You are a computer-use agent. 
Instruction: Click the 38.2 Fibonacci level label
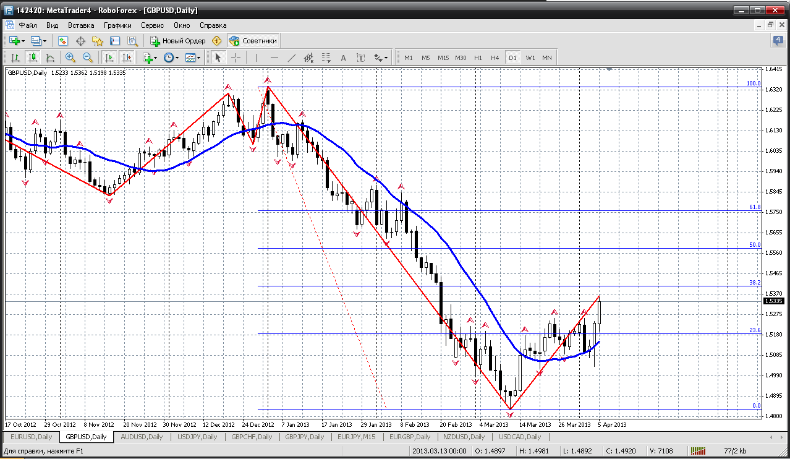coord(754,282)
